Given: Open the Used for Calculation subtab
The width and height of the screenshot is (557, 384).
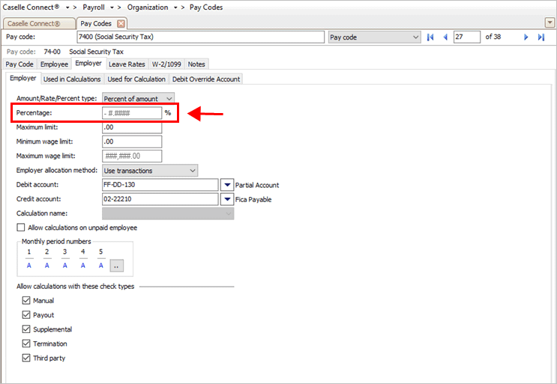Looking at the screenshot, I should (x=136, y=79).
